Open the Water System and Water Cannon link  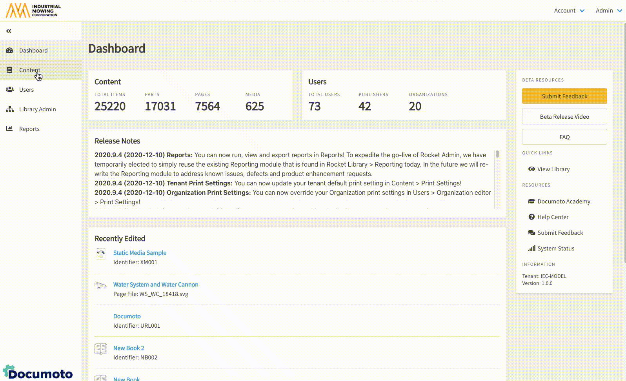(x=156, y=284)
